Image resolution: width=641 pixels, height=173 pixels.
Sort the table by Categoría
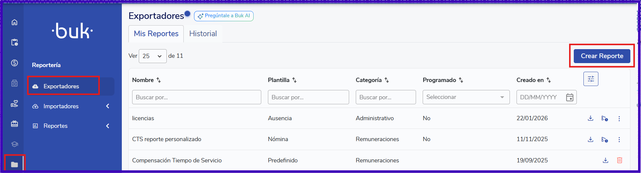point(387,80)
